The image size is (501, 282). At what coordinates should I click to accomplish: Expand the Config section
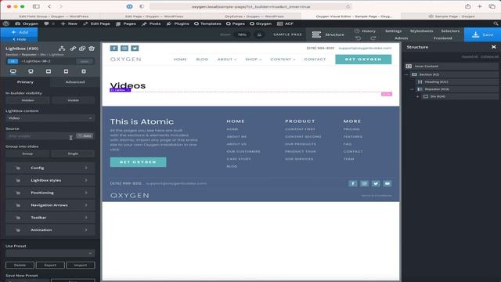(50, 168)
